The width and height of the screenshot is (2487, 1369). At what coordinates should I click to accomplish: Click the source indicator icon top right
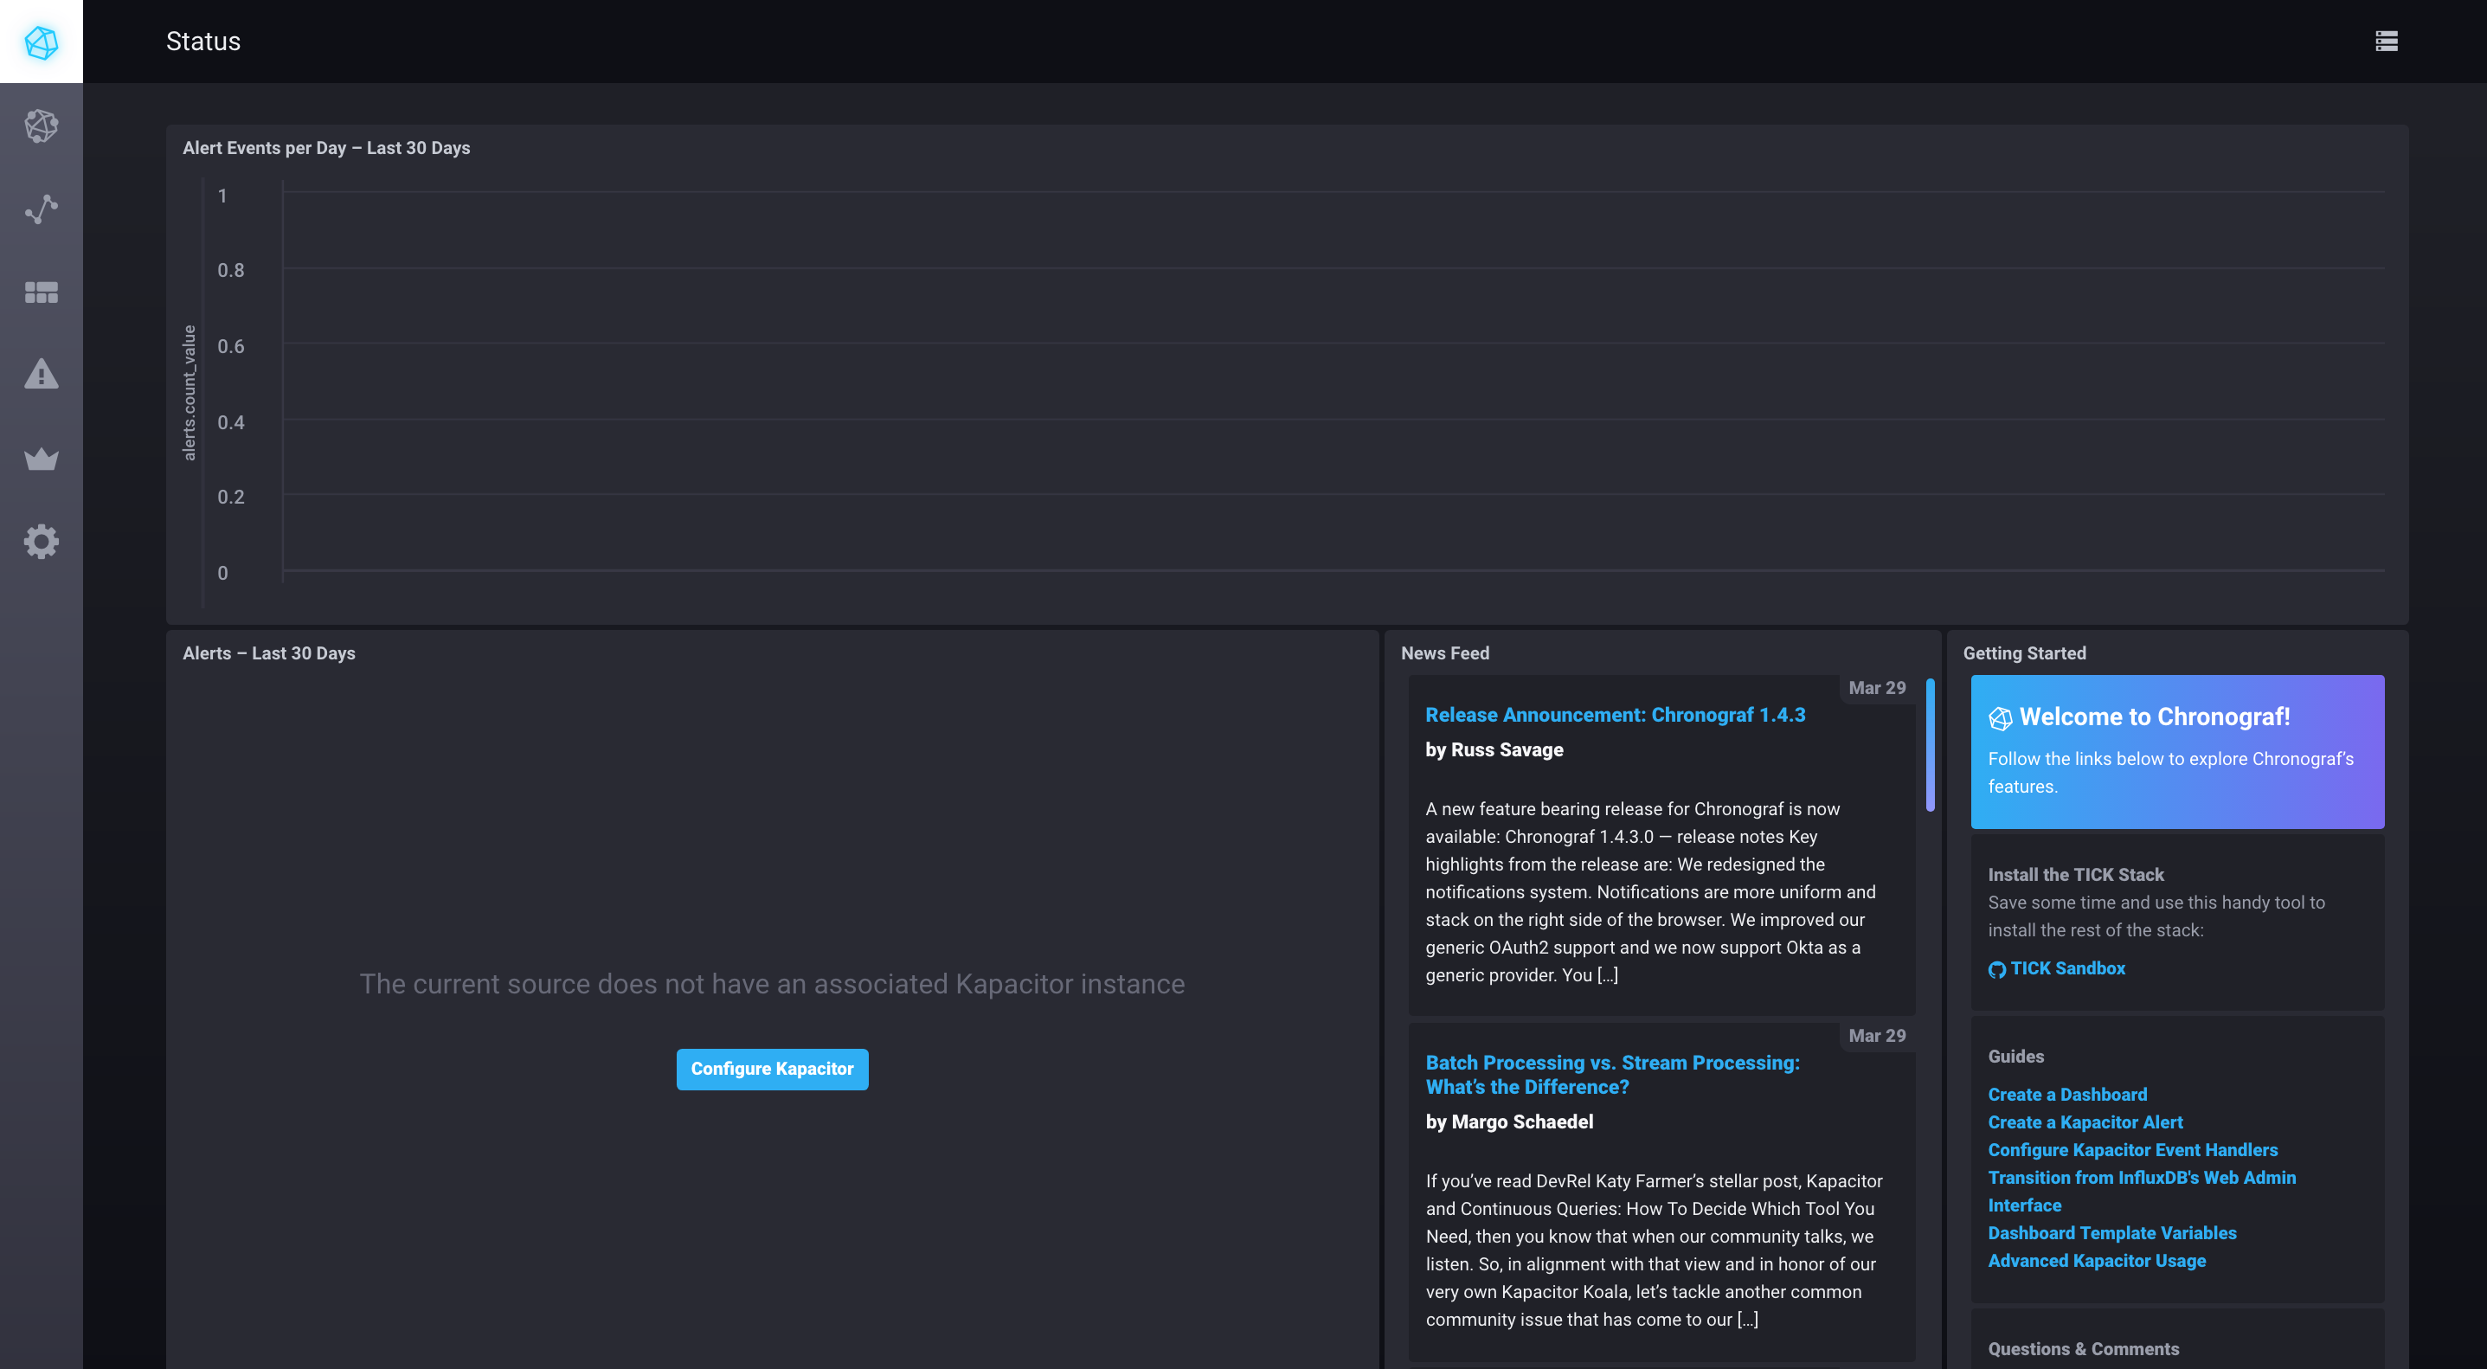[2386, 42]
